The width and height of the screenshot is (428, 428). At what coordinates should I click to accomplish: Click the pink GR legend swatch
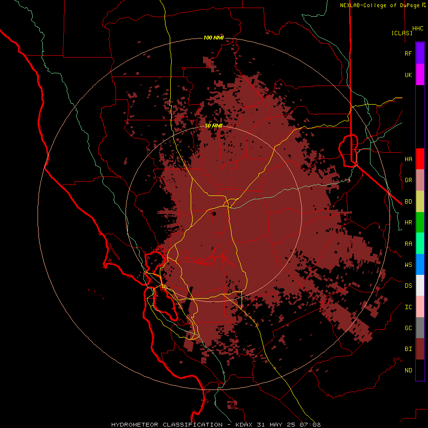(x=420, y=180)
